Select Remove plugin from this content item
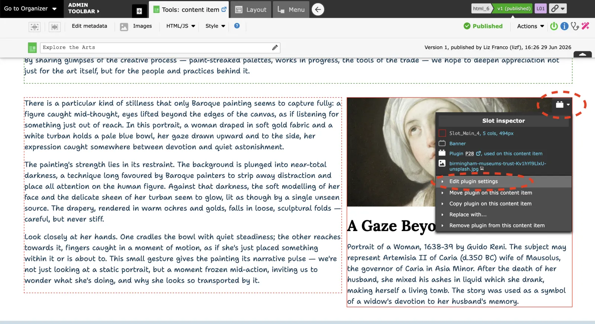595x324 pixels. coord(504,226)
